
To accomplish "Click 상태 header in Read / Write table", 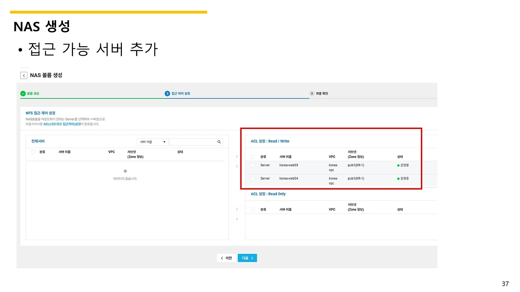I will tap(400, 157).
